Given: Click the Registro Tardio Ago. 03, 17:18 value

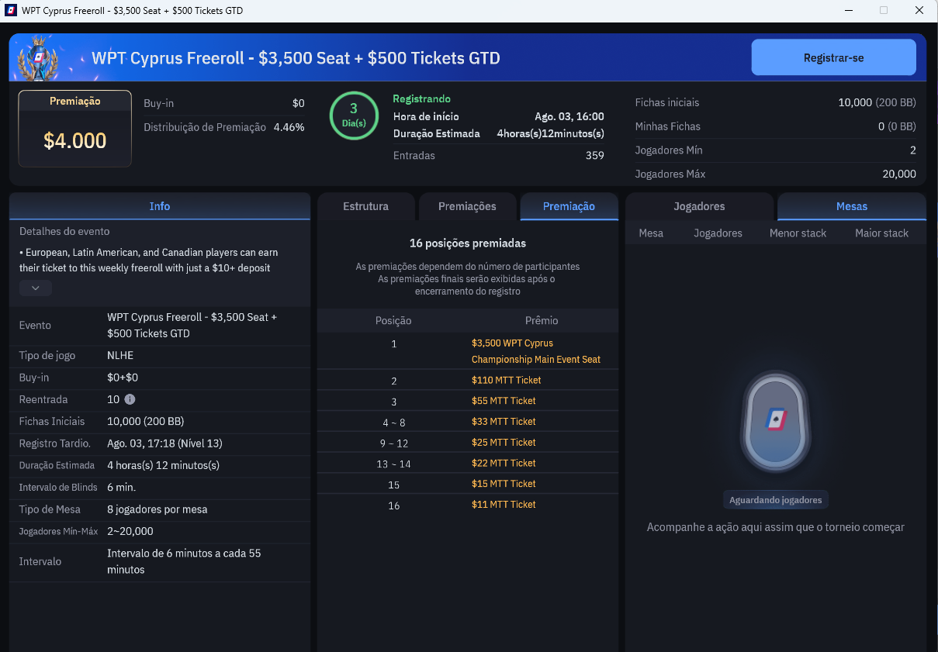Looking at the screenshot, I should [x=164, y=443].
